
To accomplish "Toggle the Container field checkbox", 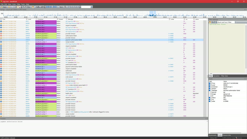I will [x=209, y=87].
